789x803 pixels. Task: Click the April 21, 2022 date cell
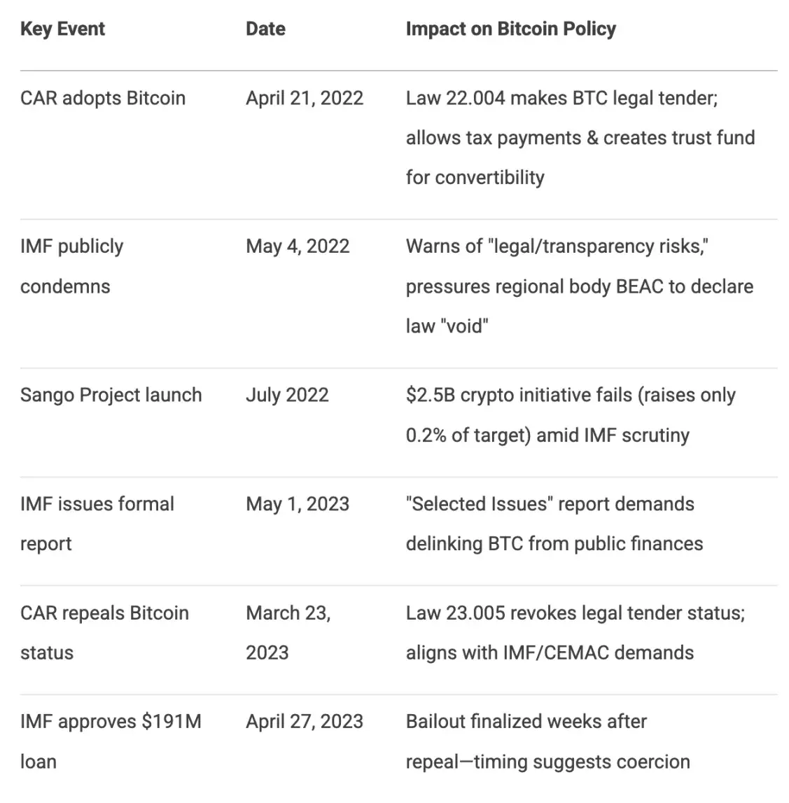305,98
